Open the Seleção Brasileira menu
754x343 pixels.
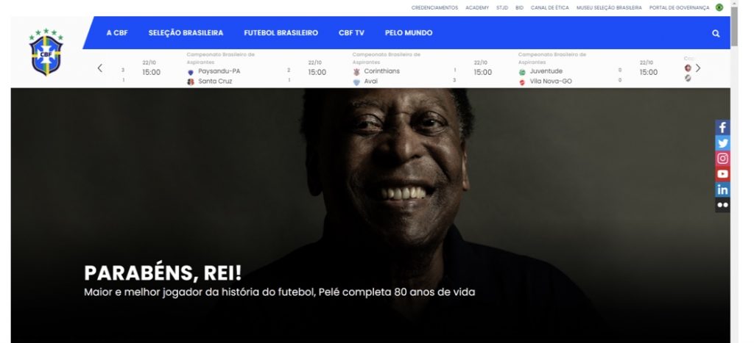tap(186, 33)
